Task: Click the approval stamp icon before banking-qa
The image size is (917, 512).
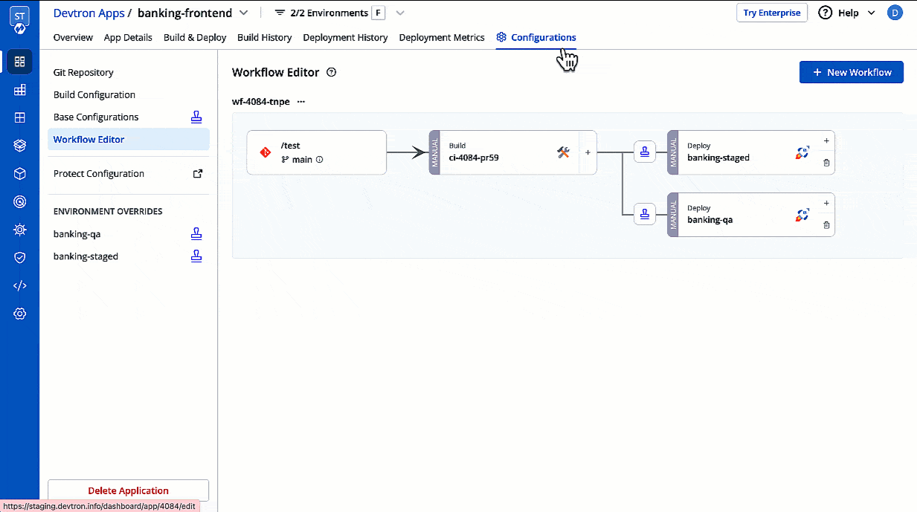Action: coord(644,214)
